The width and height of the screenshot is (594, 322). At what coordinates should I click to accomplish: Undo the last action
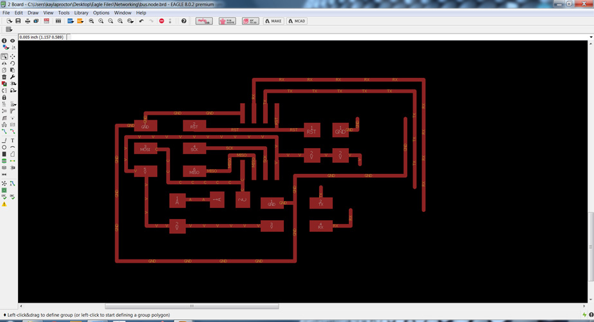tap(142, 21)
